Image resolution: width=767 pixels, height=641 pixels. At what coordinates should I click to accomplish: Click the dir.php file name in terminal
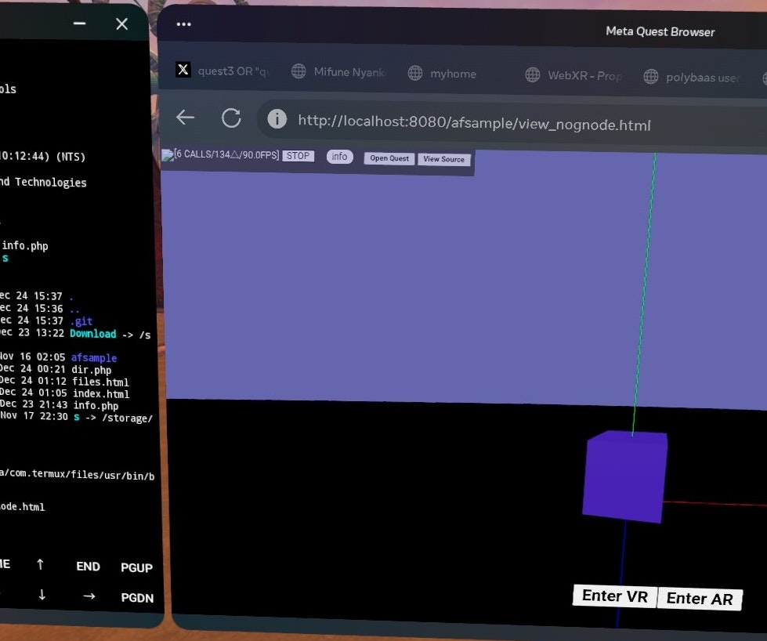[92, 370]
